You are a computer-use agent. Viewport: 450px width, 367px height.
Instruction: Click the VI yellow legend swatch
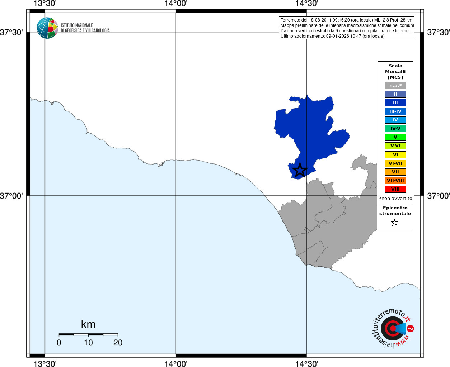point(395,155)
